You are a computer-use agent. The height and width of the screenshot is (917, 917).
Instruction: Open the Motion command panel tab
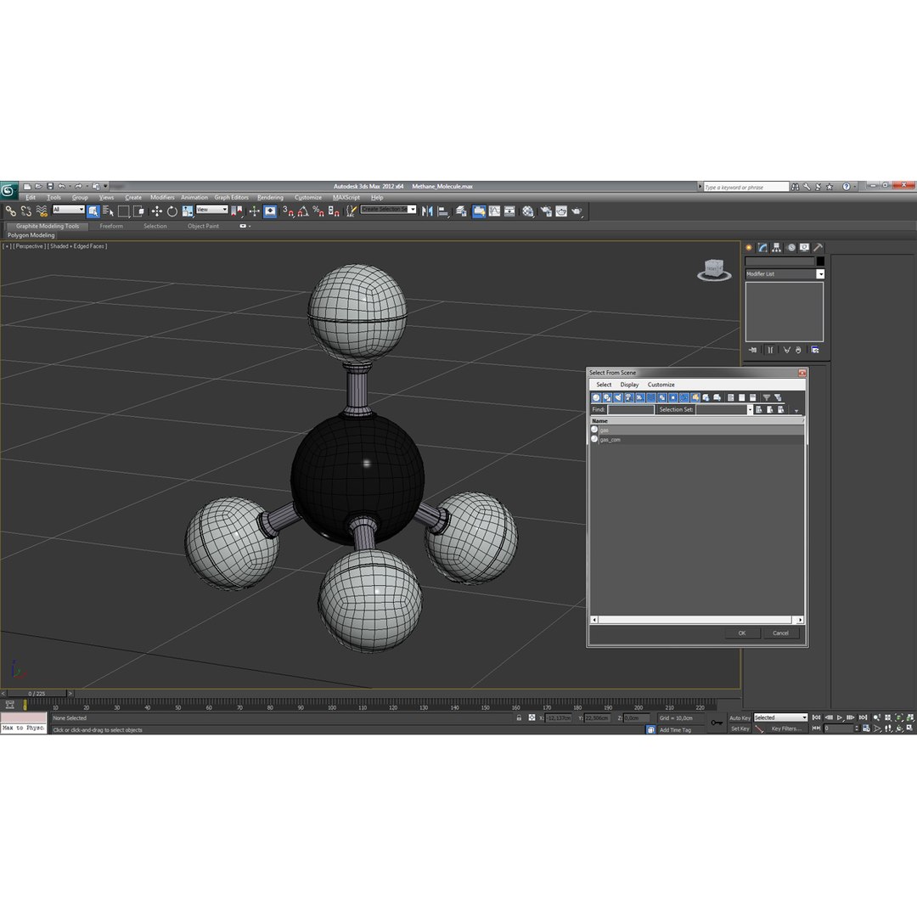click(790, 247)
